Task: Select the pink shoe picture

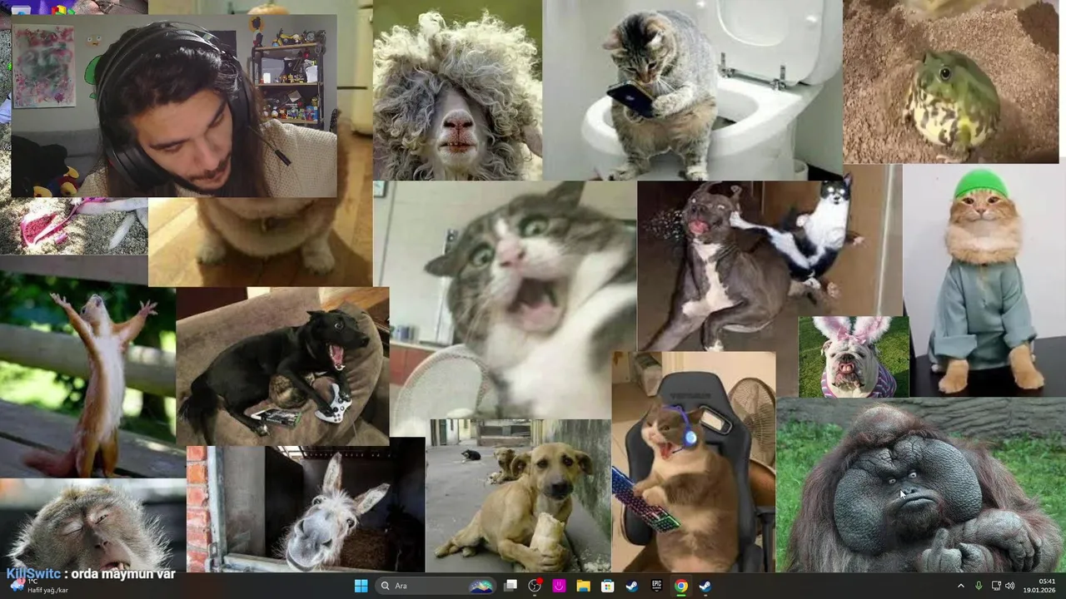Action: (73, 225)
